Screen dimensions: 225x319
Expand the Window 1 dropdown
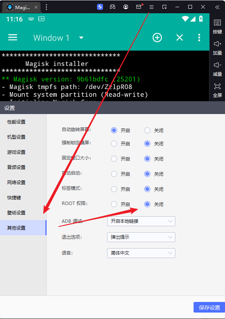coord(81,38)
